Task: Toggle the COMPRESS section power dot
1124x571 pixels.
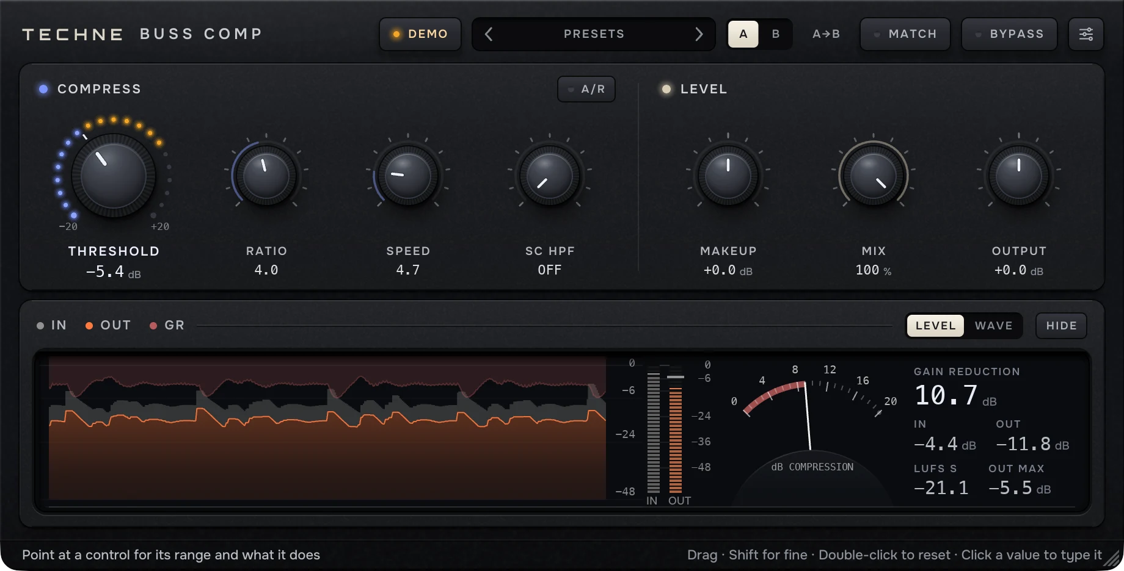Action: [43, 89]
